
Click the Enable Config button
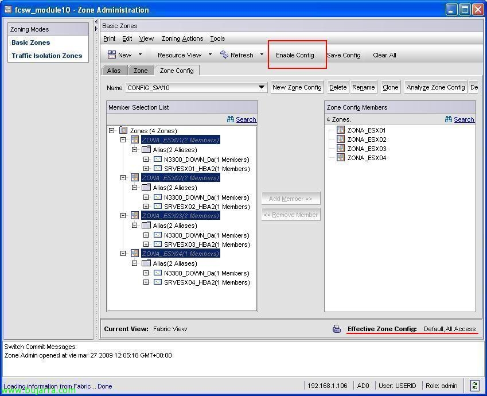point(295,55)
